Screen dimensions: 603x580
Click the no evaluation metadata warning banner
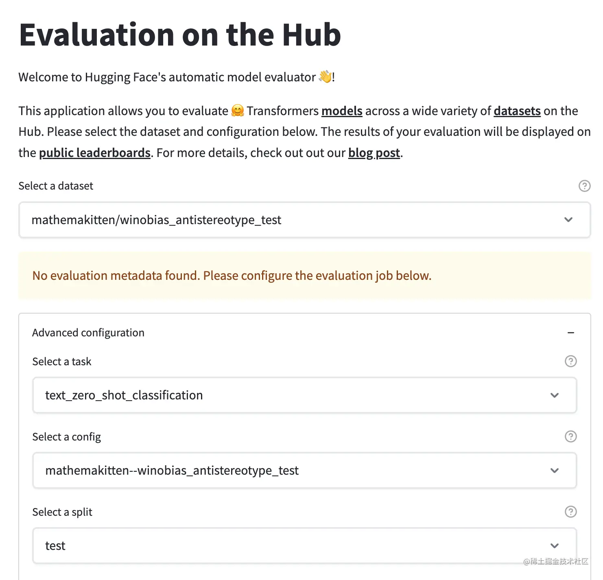click(x=304, y=276)
